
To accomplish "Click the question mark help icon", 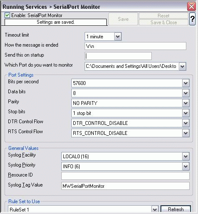I will tap(192, 19).
